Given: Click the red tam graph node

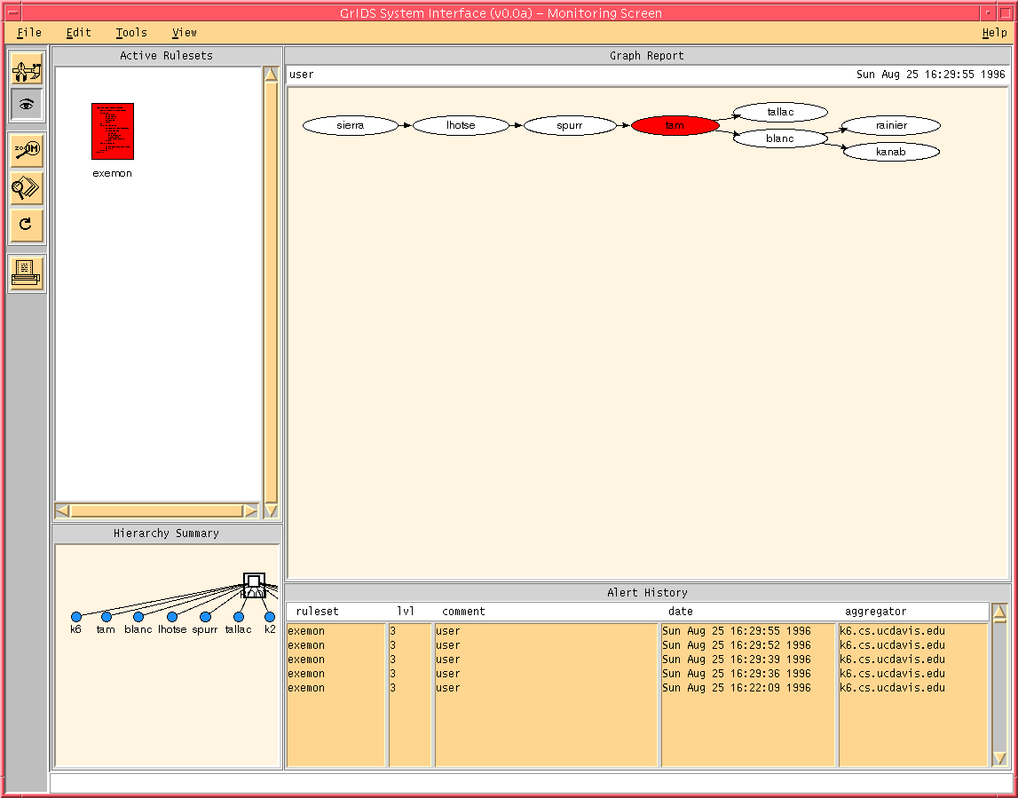Looking at the screenshot, I should (x=675, y=126).
